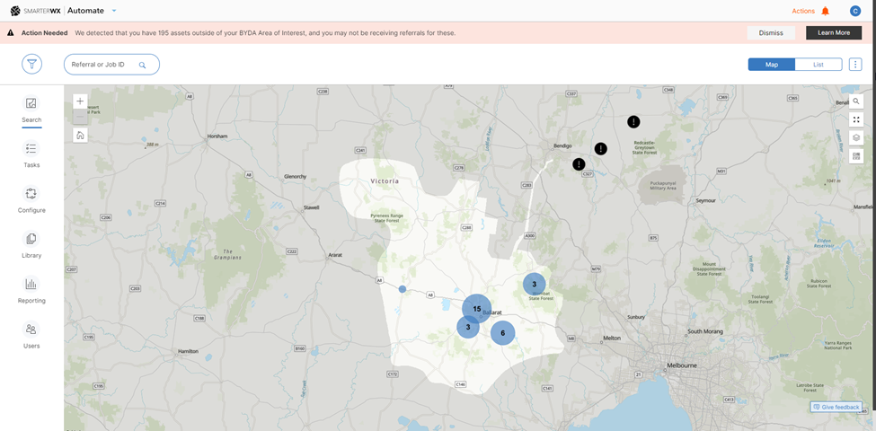Open the filter funnel icon
Image resolution: width=876 pixels, height=431 pixels.
click(32, 65)
